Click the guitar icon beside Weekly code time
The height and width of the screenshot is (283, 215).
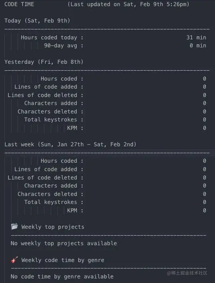[15, 260]
